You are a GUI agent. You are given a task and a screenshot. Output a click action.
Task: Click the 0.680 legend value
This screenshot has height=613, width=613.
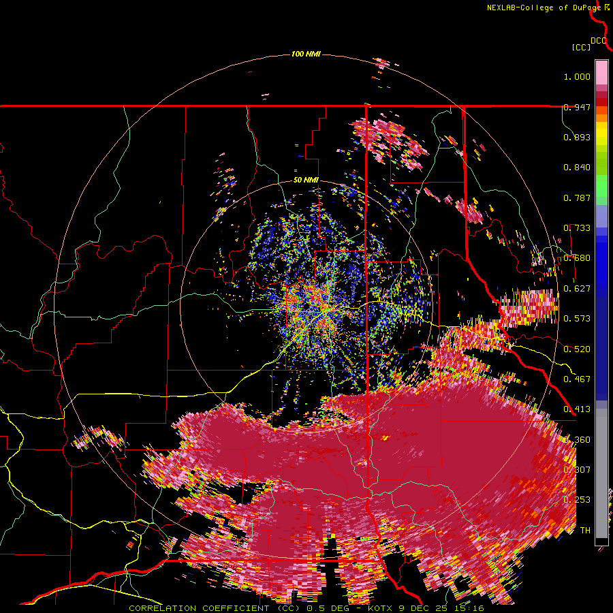(577, 258)
